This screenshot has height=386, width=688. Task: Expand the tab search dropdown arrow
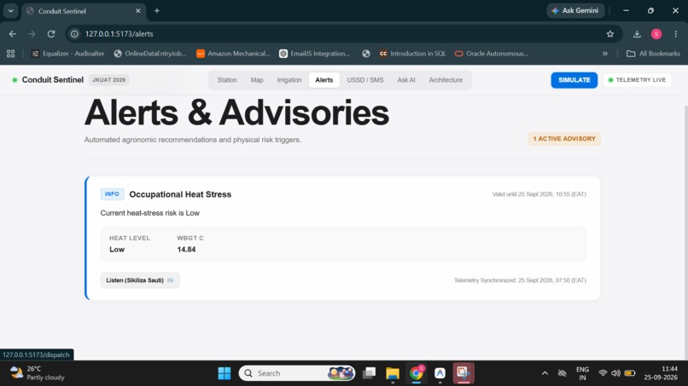pos(10,10)
